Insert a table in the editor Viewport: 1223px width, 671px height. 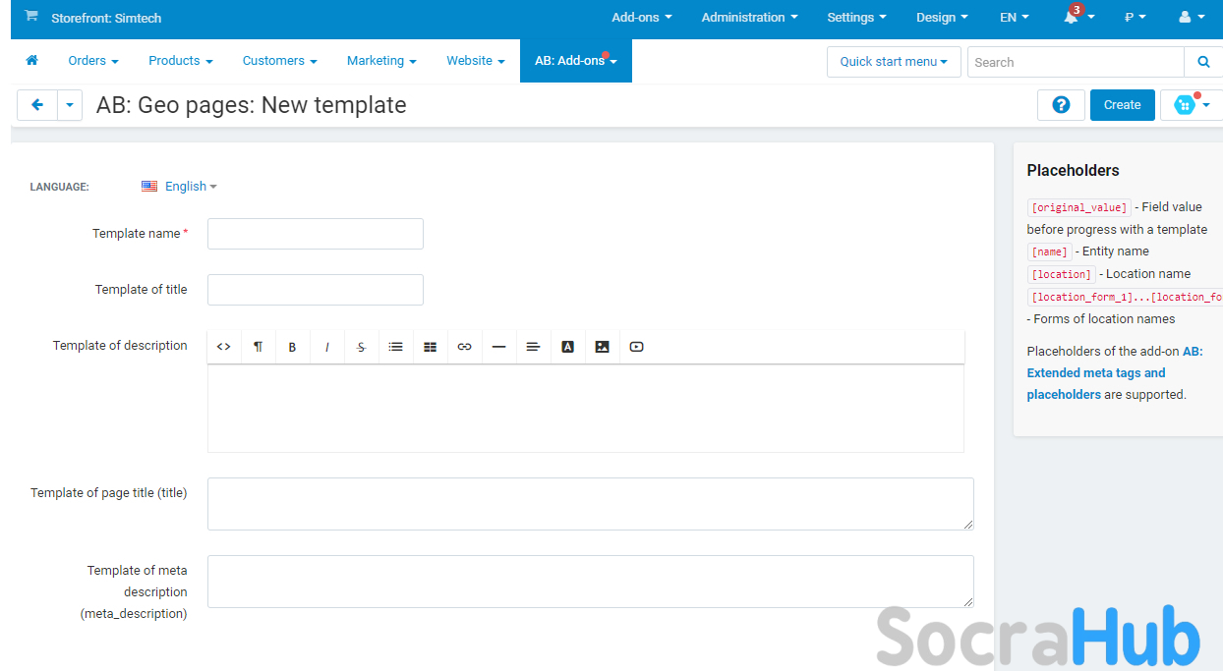[x=430, y=347]
